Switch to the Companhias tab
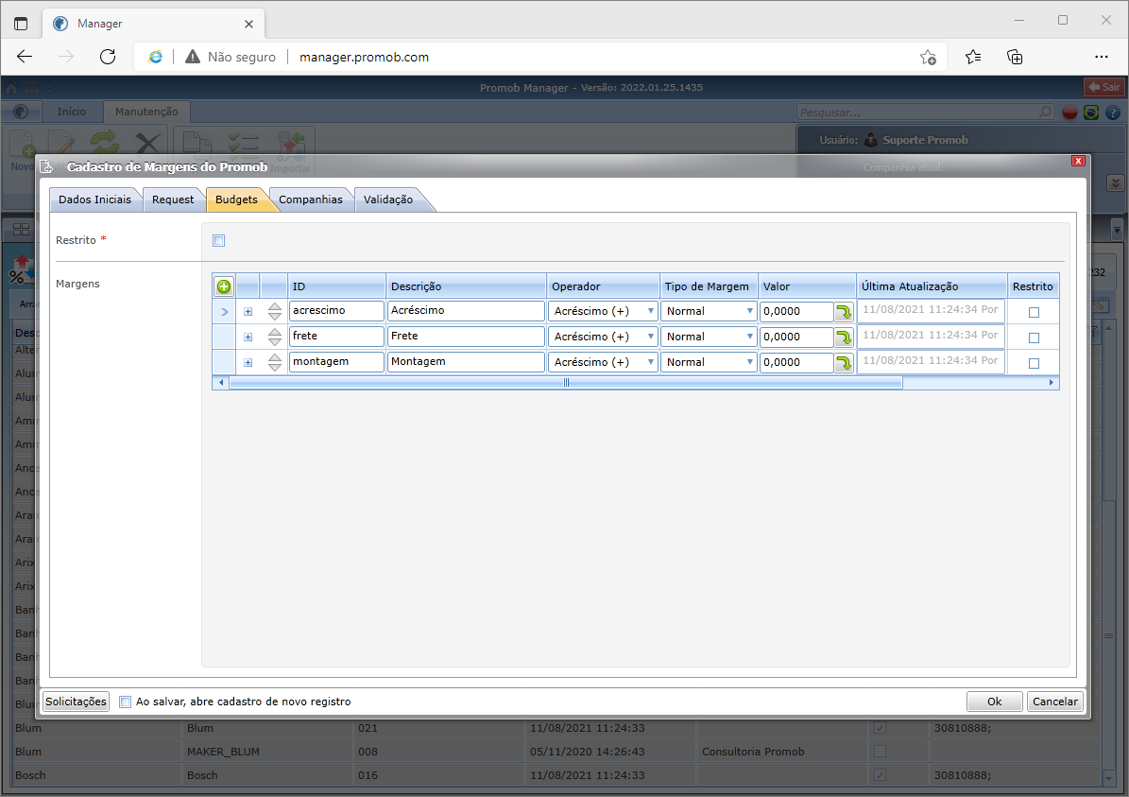This screenshot has width=1129, height=797. [x=310, y=199]
